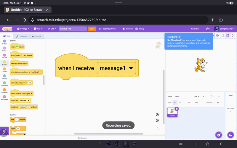237x148 pixels.
Task: Click the block palette vertical scrollbar
Action: click(x=44, y=80)
